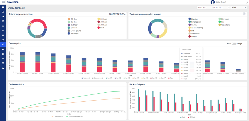Open the table grid sidebar icon
Viewport: 249px width, 121px height.
coord(3,63)
